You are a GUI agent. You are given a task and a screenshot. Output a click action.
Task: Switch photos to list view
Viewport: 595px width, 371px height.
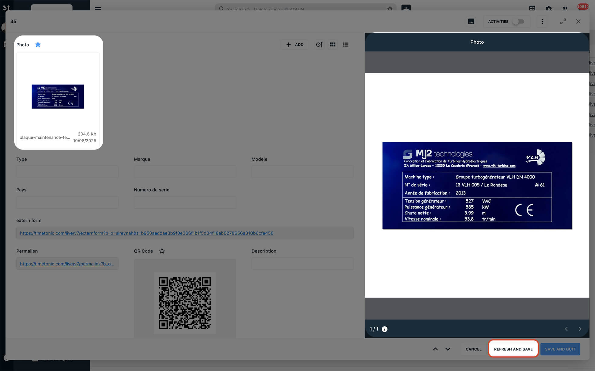[x=345, y=45]
